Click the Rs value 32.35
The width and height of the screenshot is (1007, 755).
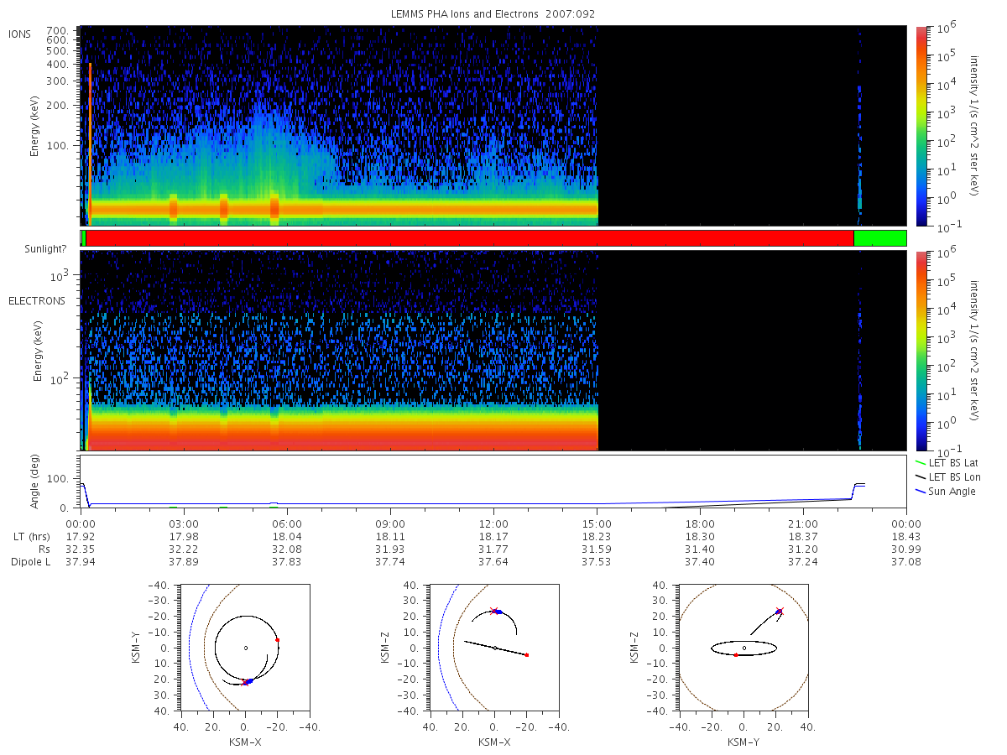[81, 549]
